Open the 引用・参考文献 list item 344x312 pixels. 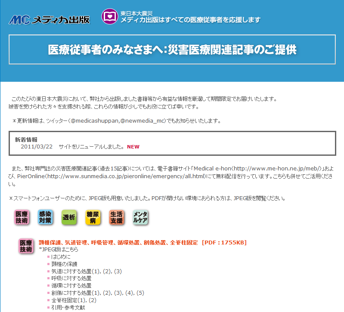pos(68,307)
